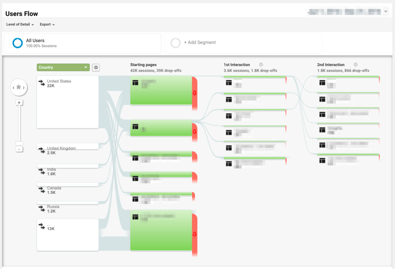Click the home icon to reset the flow view
This screenshot has width=395, height=269.
pyautogui.click(x=19, y=87)
